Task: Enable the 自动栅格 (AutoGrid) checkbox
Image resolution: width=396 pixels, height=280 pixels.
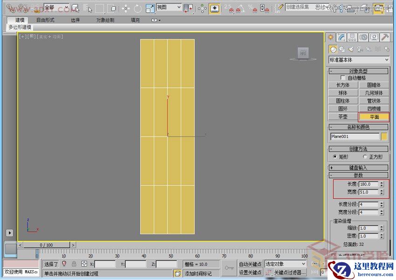Action: [342, 78]
